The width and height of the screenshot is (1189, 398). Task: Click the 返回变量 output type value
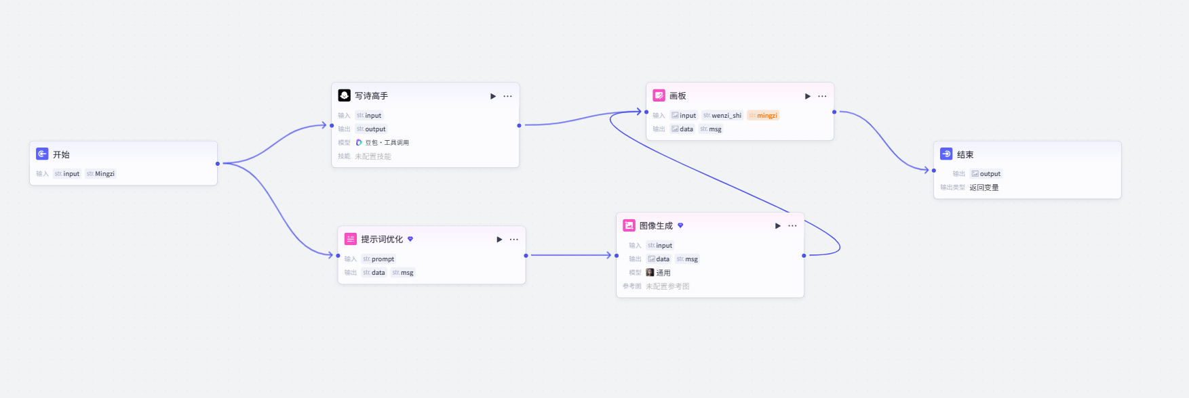(x=984, y=187)
